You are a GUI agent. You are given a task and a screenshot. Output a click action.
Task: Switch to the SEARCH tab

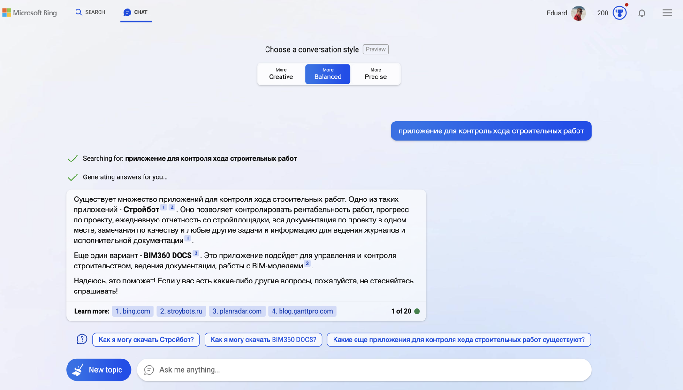tap(90, 12)
